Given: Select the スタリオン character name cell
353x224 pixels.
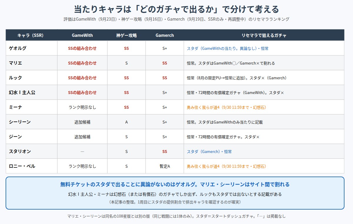Looking at the screenshot, I should coord(31,151).
